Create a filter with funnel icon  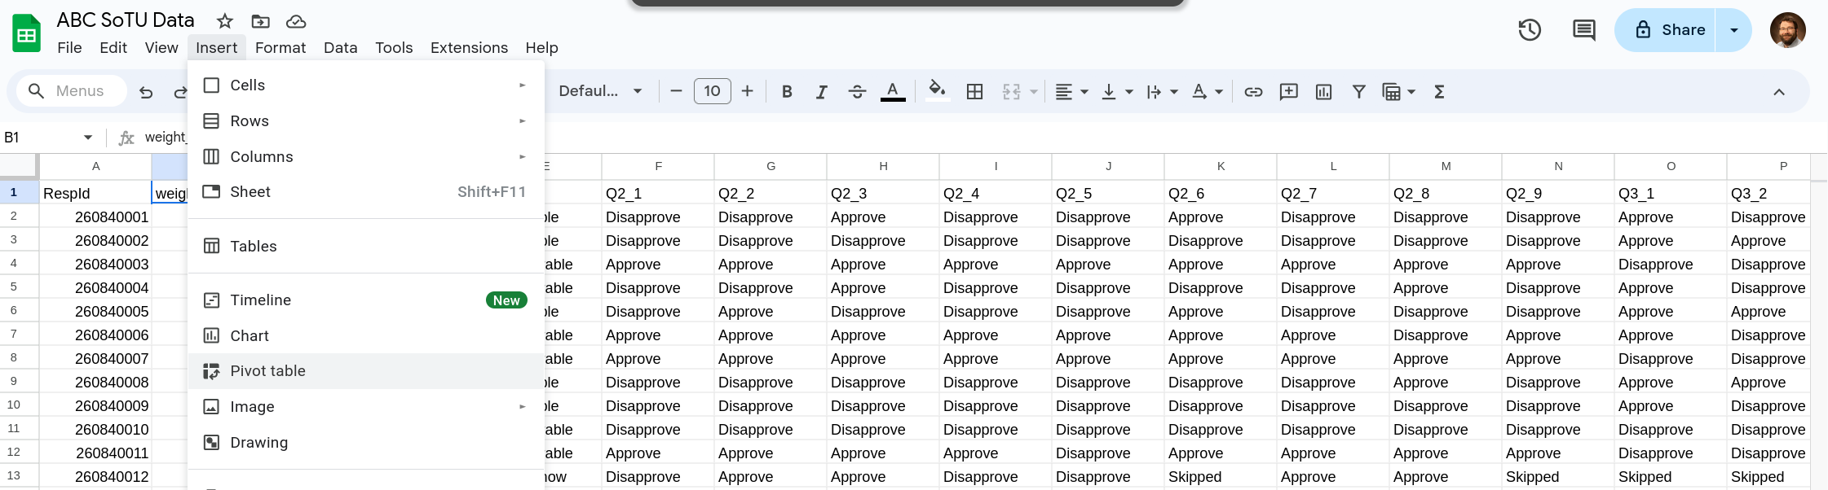coord(1358,92)
